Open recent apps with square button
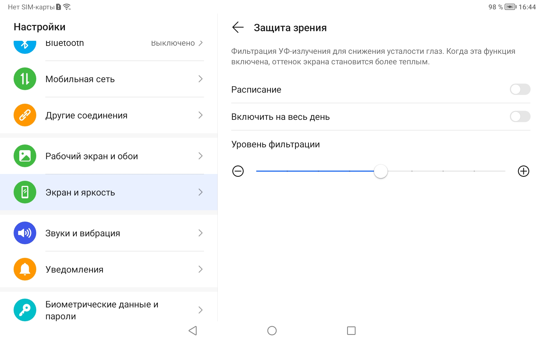The height and width of the screenshot is (340, 544). pos(351,330)
